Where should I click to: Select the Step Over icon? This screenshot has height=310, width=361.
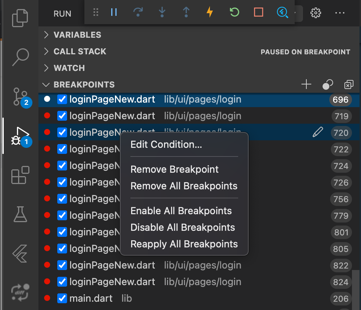(x=138, y=12)
